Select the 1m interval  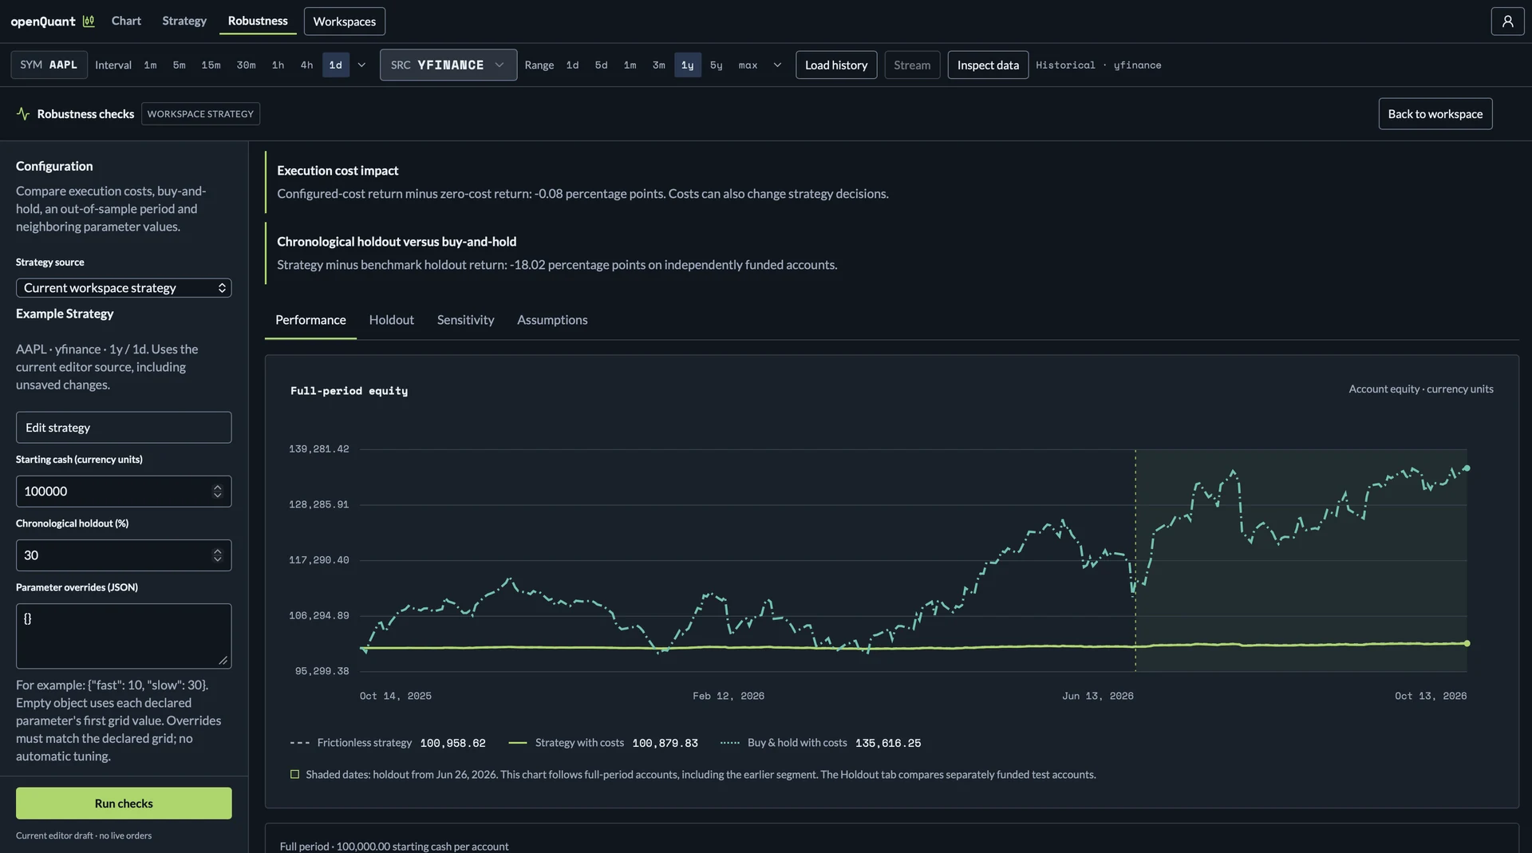(x=150, y=65)
